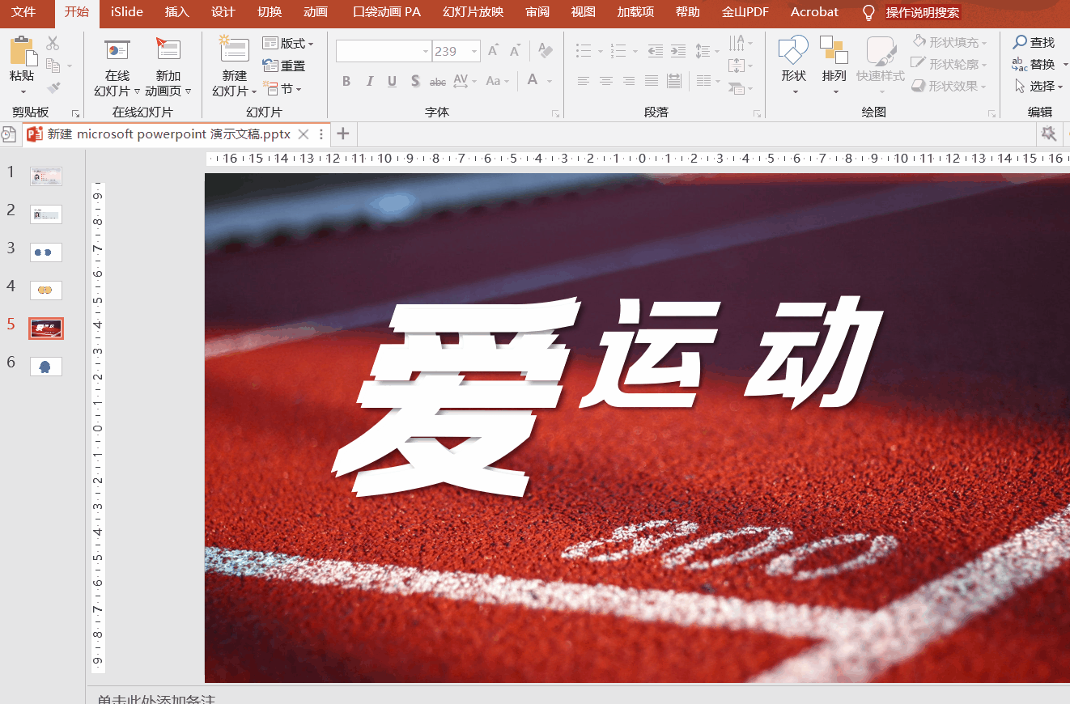Decrease list indent level

pos(656,52)
